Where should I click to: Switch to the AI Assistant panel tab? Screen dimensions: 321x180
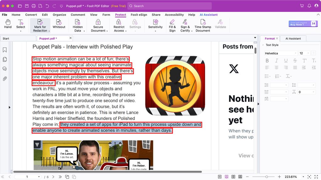(293, 38)
